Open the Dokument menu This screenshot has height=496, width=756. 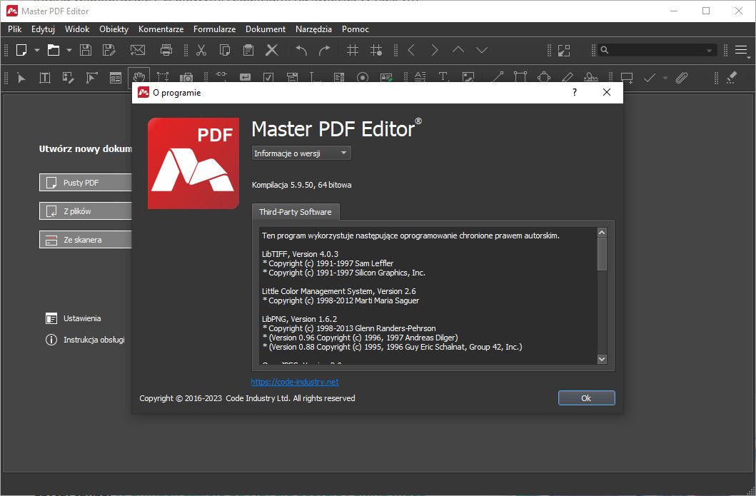tap(266, 29)
